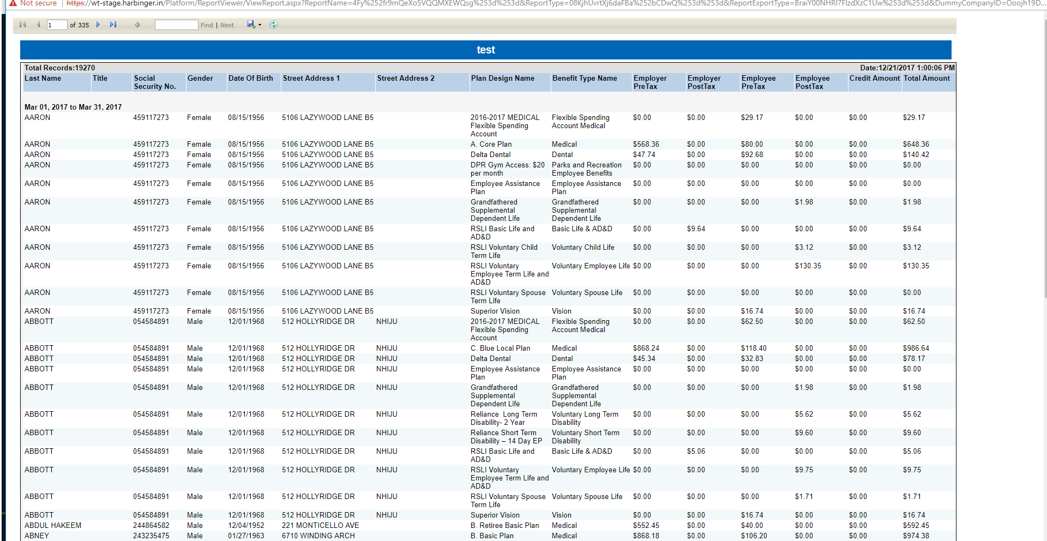Click the '6710 WINDING ARCH' address cell
Viewport: 1047px width, 541px height.
click(318, 536)
